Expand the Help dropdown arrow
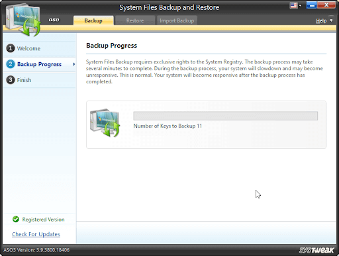 tap(331, 21)
